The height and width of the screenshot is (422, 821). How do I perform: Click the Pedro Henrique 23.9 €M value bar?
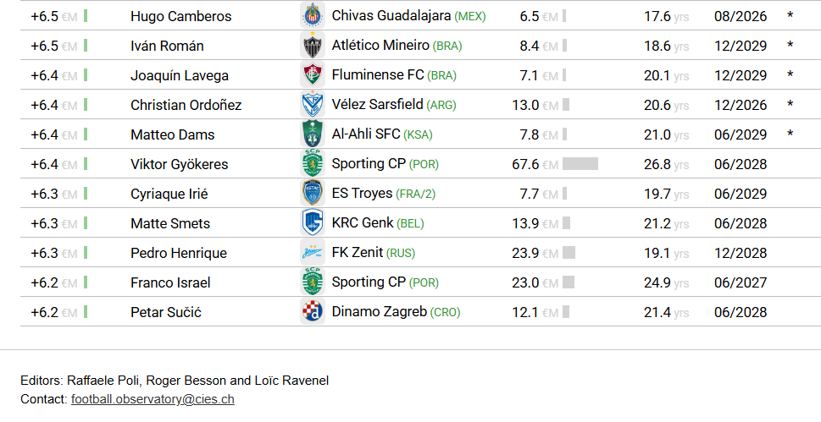(569, 253)
